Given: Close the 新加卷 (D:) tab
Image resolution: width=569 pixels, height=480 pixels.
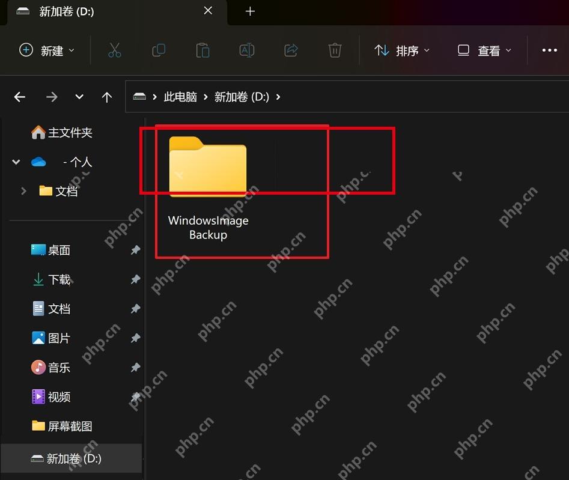Looking at the screenshot, I should (x=208, y=11).
